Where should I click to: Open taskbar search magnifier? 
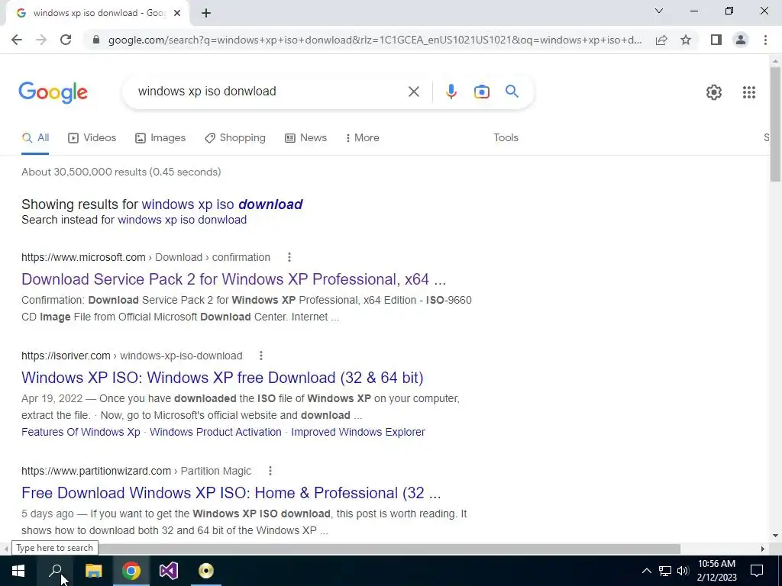(x=55, y=571)
